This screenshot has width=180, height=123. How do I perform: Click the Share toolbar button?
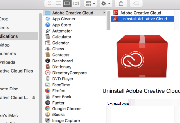click(121, 3)
